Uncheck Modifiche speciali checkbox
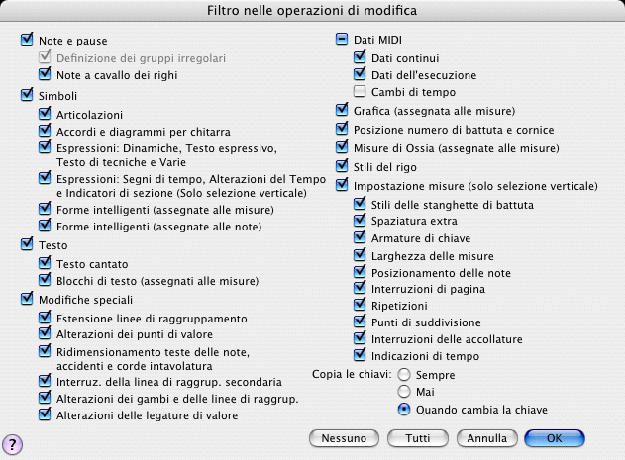 (x=27, y=299)
